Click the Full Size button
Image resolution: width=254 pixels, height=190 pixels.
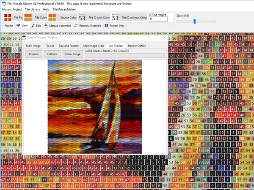point(52,54)
